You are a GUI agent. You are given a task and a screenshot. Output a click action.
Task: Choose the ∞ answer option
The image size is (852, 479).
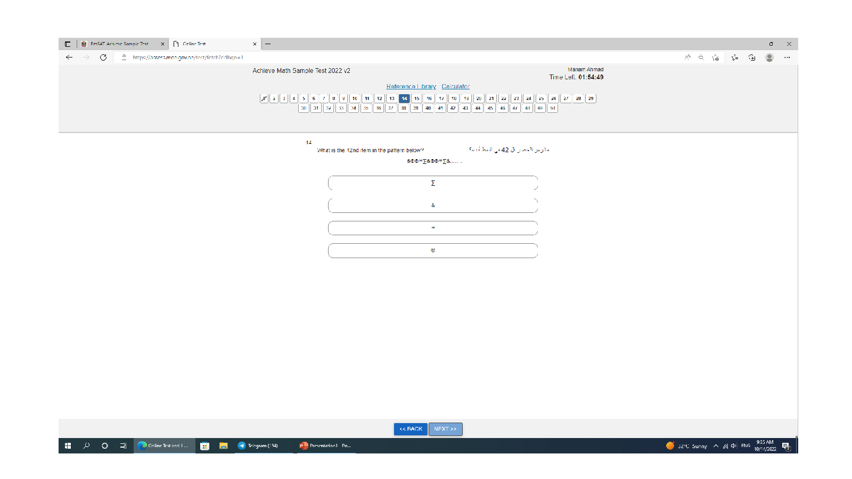(433, 228)
